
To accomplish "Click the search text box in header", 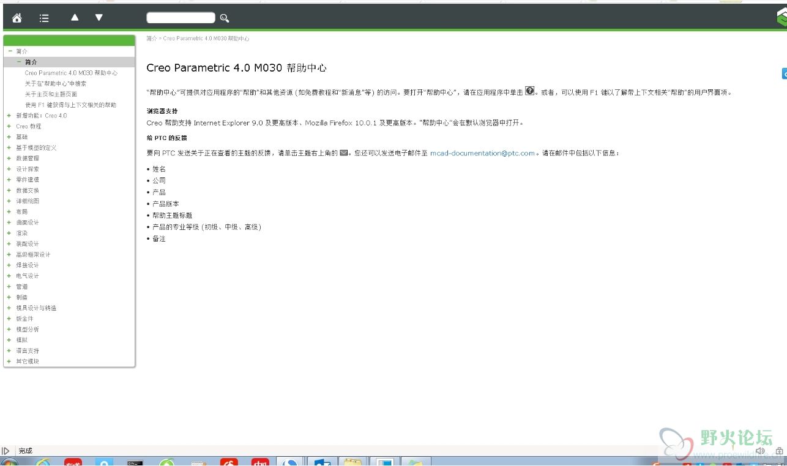I will click(181, 18).
